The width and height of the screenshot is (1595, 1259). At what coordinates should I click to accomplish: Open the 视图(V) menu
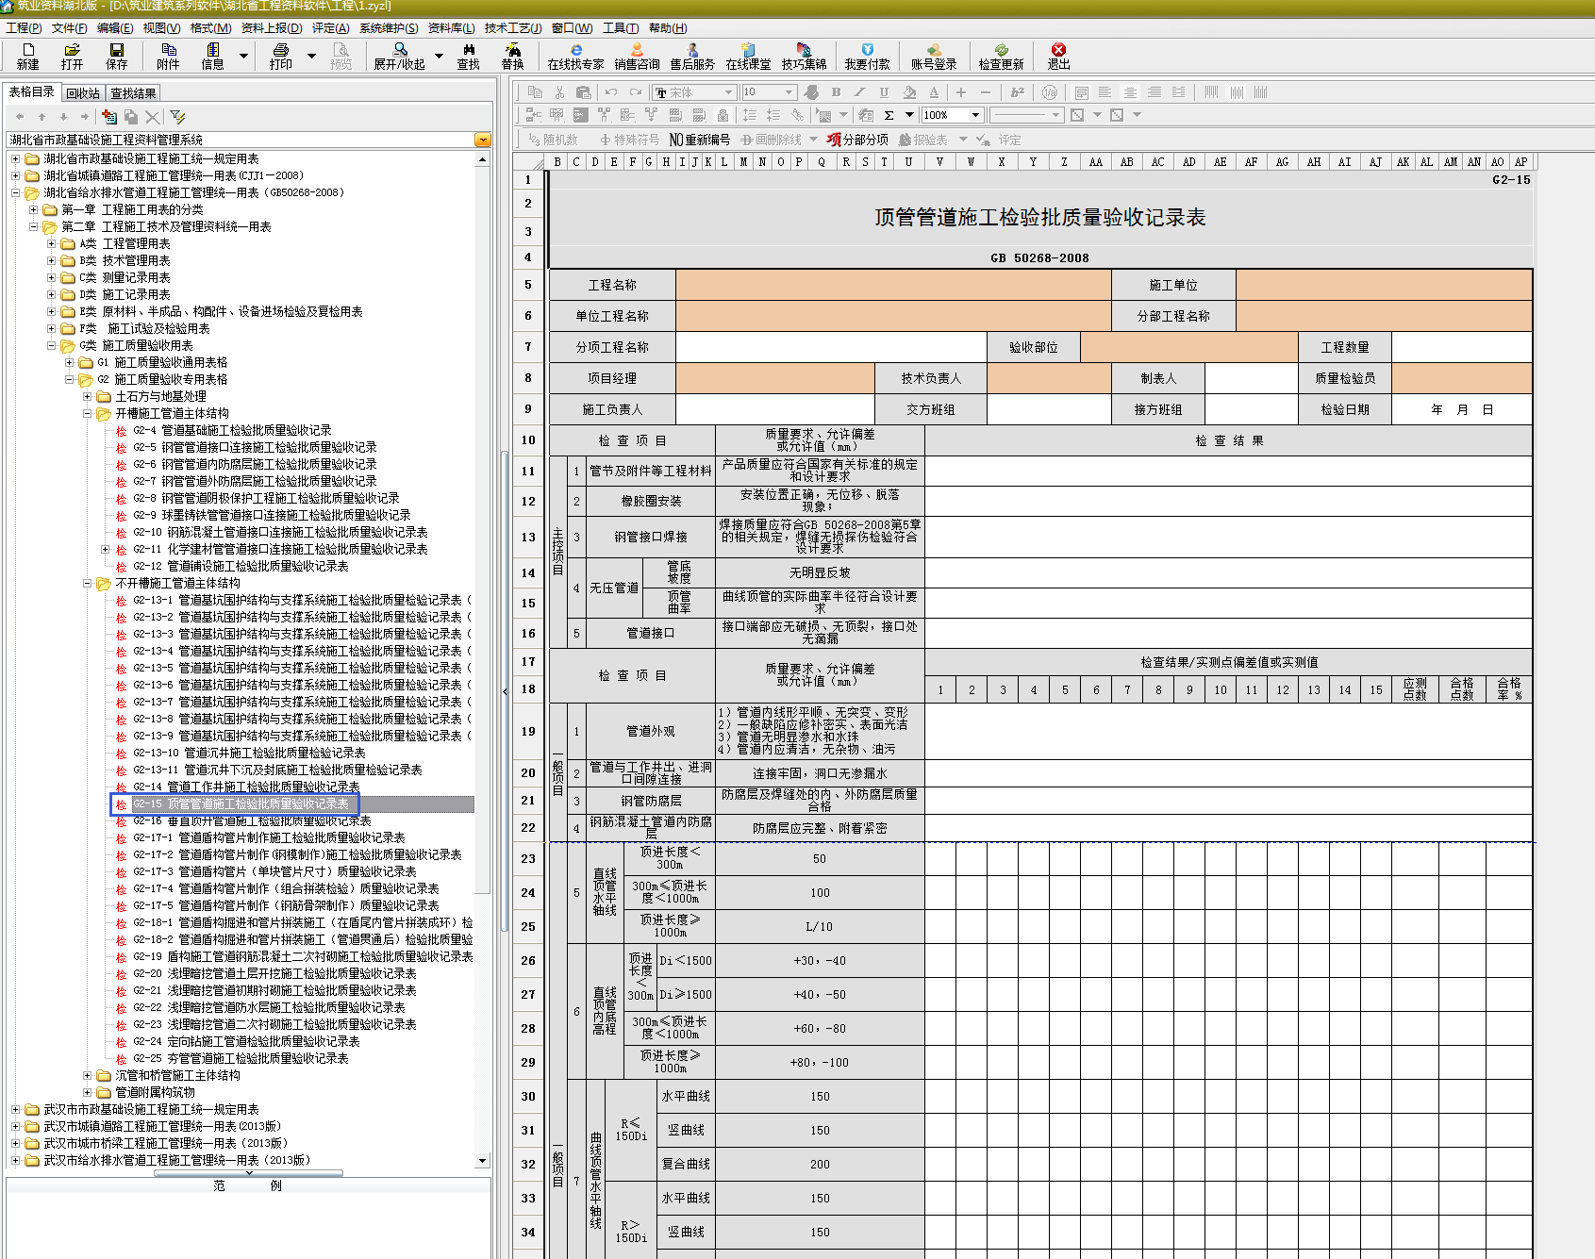(161, 28)
